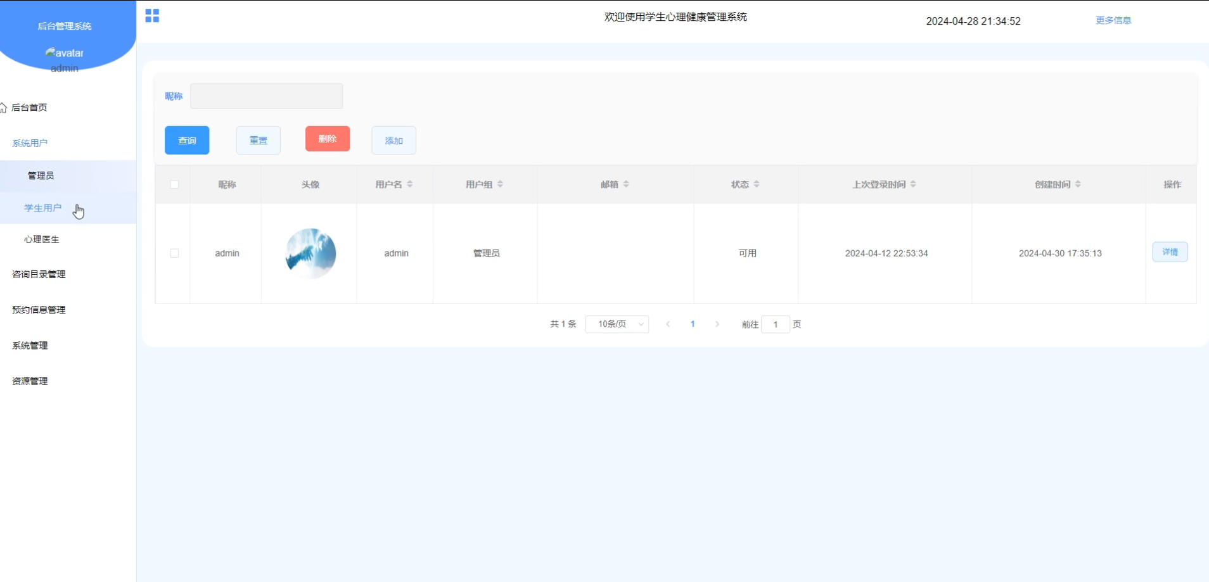This screenshot has height=582, width=1209.
Task: Go to previous page arrow in pagination
Action: [668, 324]
